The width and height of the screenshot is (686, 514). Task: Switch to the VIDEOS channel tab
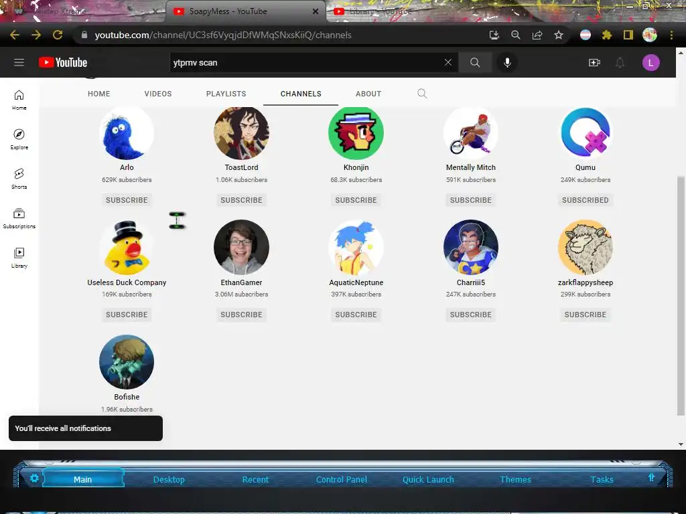point(158,94)
